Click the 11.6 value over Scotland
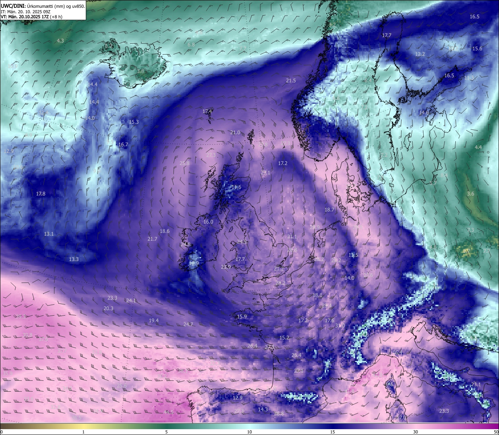Screen dimensions: 499x435 (236, 187)
